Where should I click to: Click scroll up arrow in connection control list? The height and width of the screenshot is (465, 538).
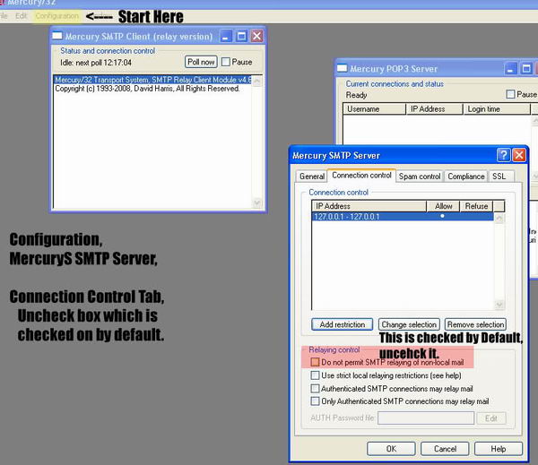pos(499,219)
